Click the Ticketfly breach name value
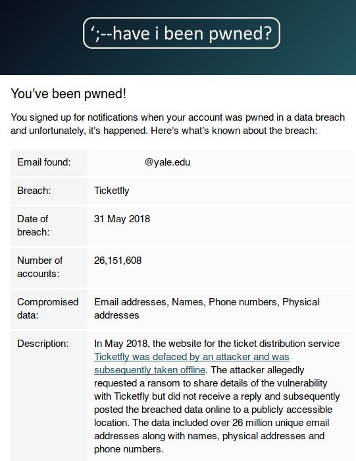Screen dimensions: 356x461 [111, 191]
